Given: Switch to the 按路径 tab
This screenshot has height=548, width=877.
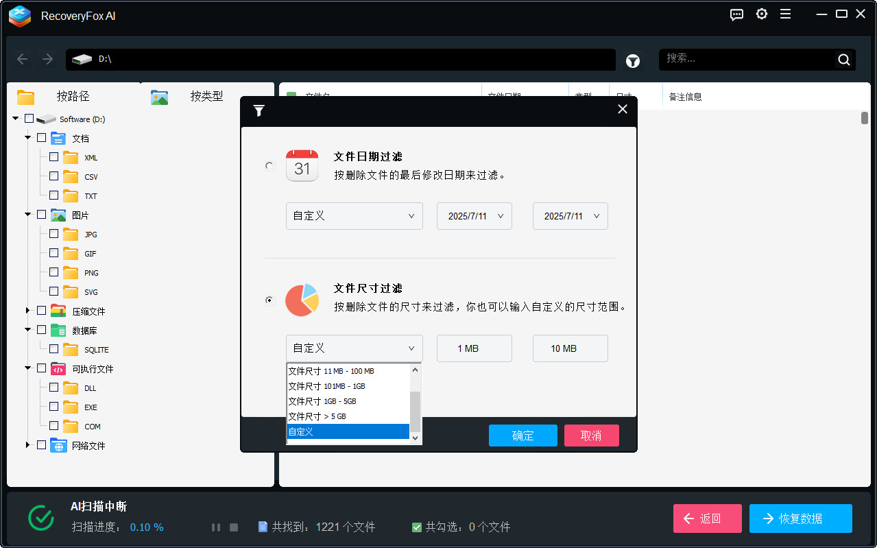Looking at the screenshot, I should coord(72,96).
